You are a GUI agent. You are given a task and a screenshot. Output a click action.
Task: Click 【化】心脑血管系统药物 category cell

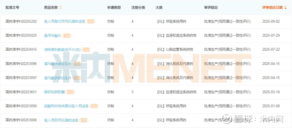(x=174, y=50)
